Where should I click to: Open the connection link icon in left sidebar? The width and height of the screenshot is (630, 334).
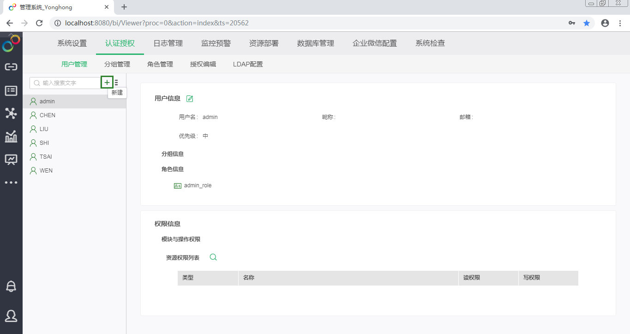click(11, 67)
